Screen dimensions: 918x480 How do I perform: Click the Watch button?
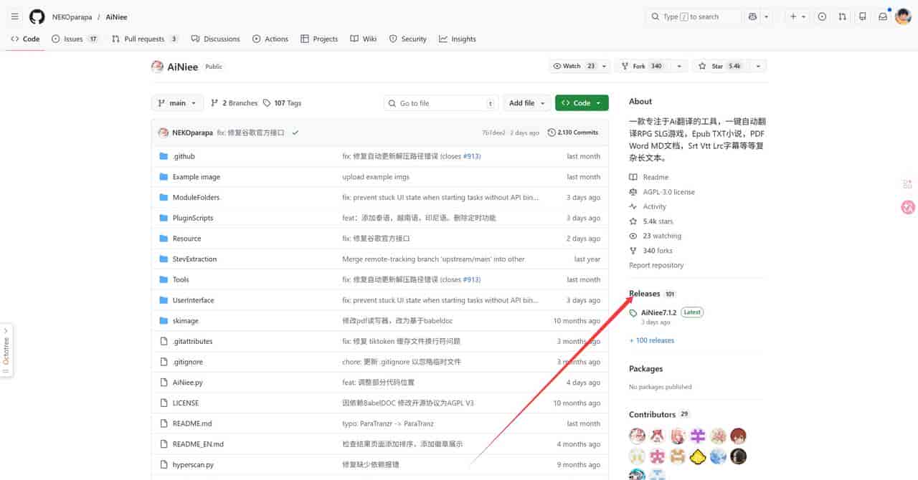click(x=574, y=66)
